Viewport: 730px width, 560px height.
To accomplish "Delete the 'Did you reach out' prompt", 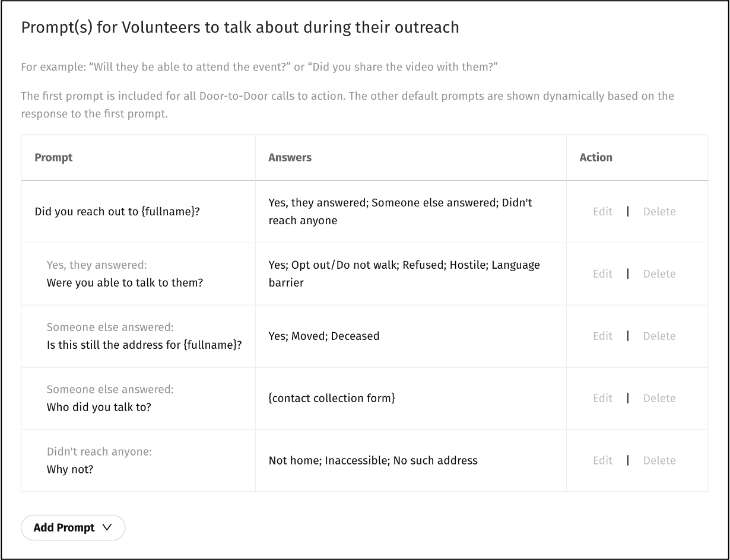I will coord(659,212).
